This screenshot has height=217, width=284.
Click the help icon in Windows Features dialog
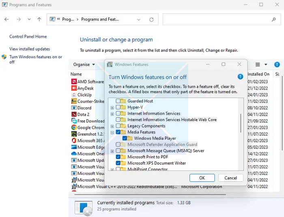click(x=240, y=77)
